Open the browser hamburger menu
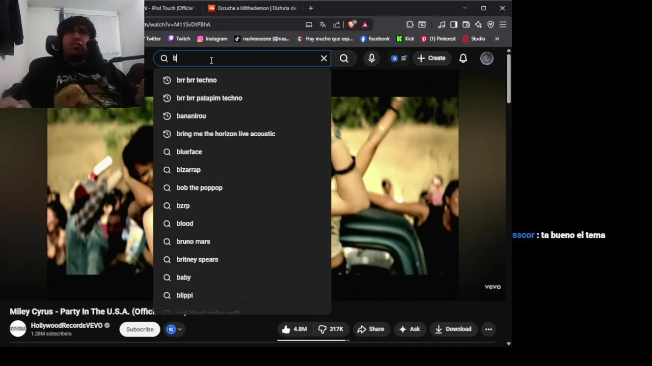The height and width of the screenshot is (366, 652). [503, 24]
